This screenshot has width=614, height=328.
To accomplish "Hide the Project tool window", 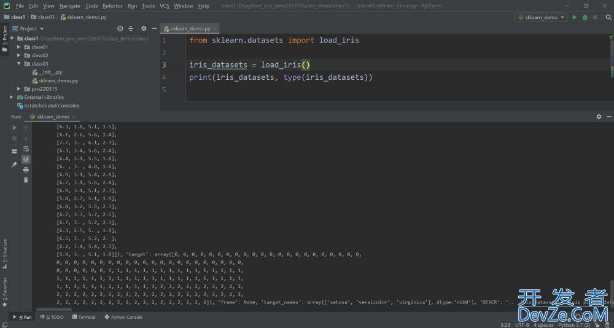I will [x=154, y=28].
